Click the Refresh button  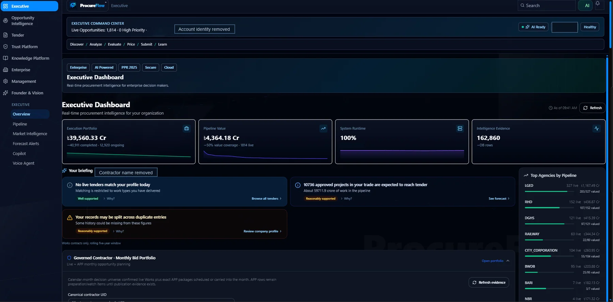pyautogui.click(x=592, y=108)
